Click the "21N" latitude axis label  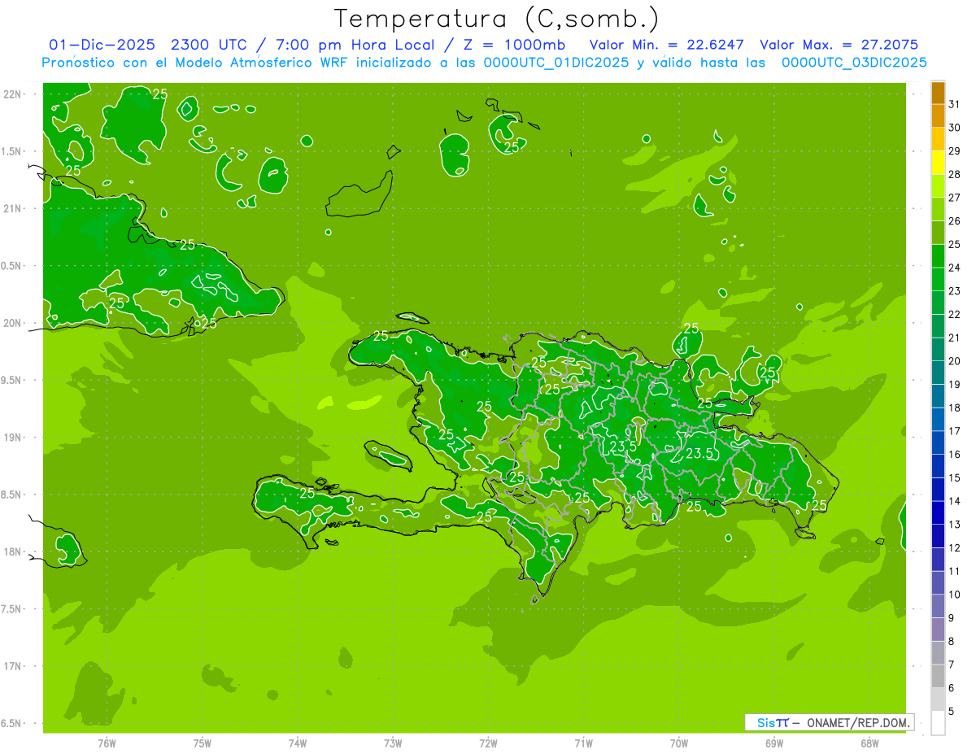12,208
